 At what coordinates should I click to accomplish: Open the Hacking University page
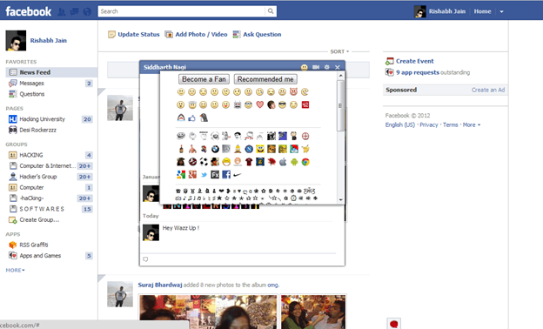tap(43, 119)
